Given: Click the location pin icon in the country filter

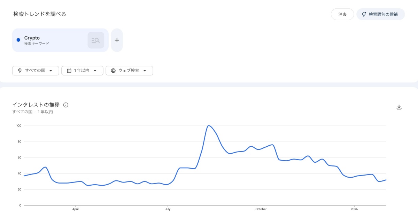Looking at the screenshot, I should [20, 70].
